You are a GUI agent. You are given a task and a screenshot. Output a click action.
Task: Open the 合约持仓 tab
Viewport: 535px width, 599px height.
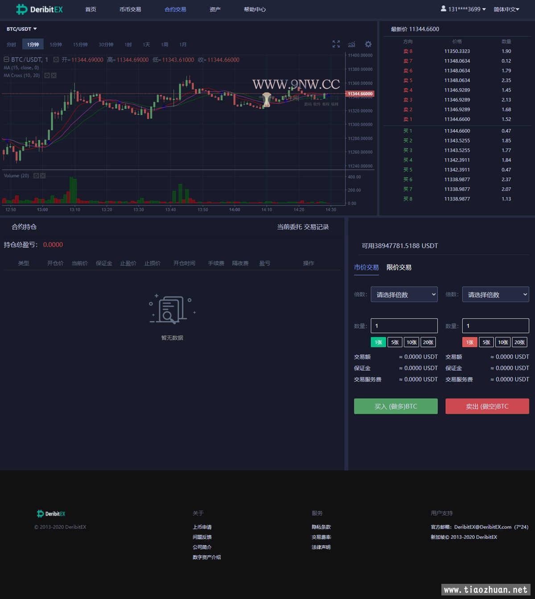(24, 227)
